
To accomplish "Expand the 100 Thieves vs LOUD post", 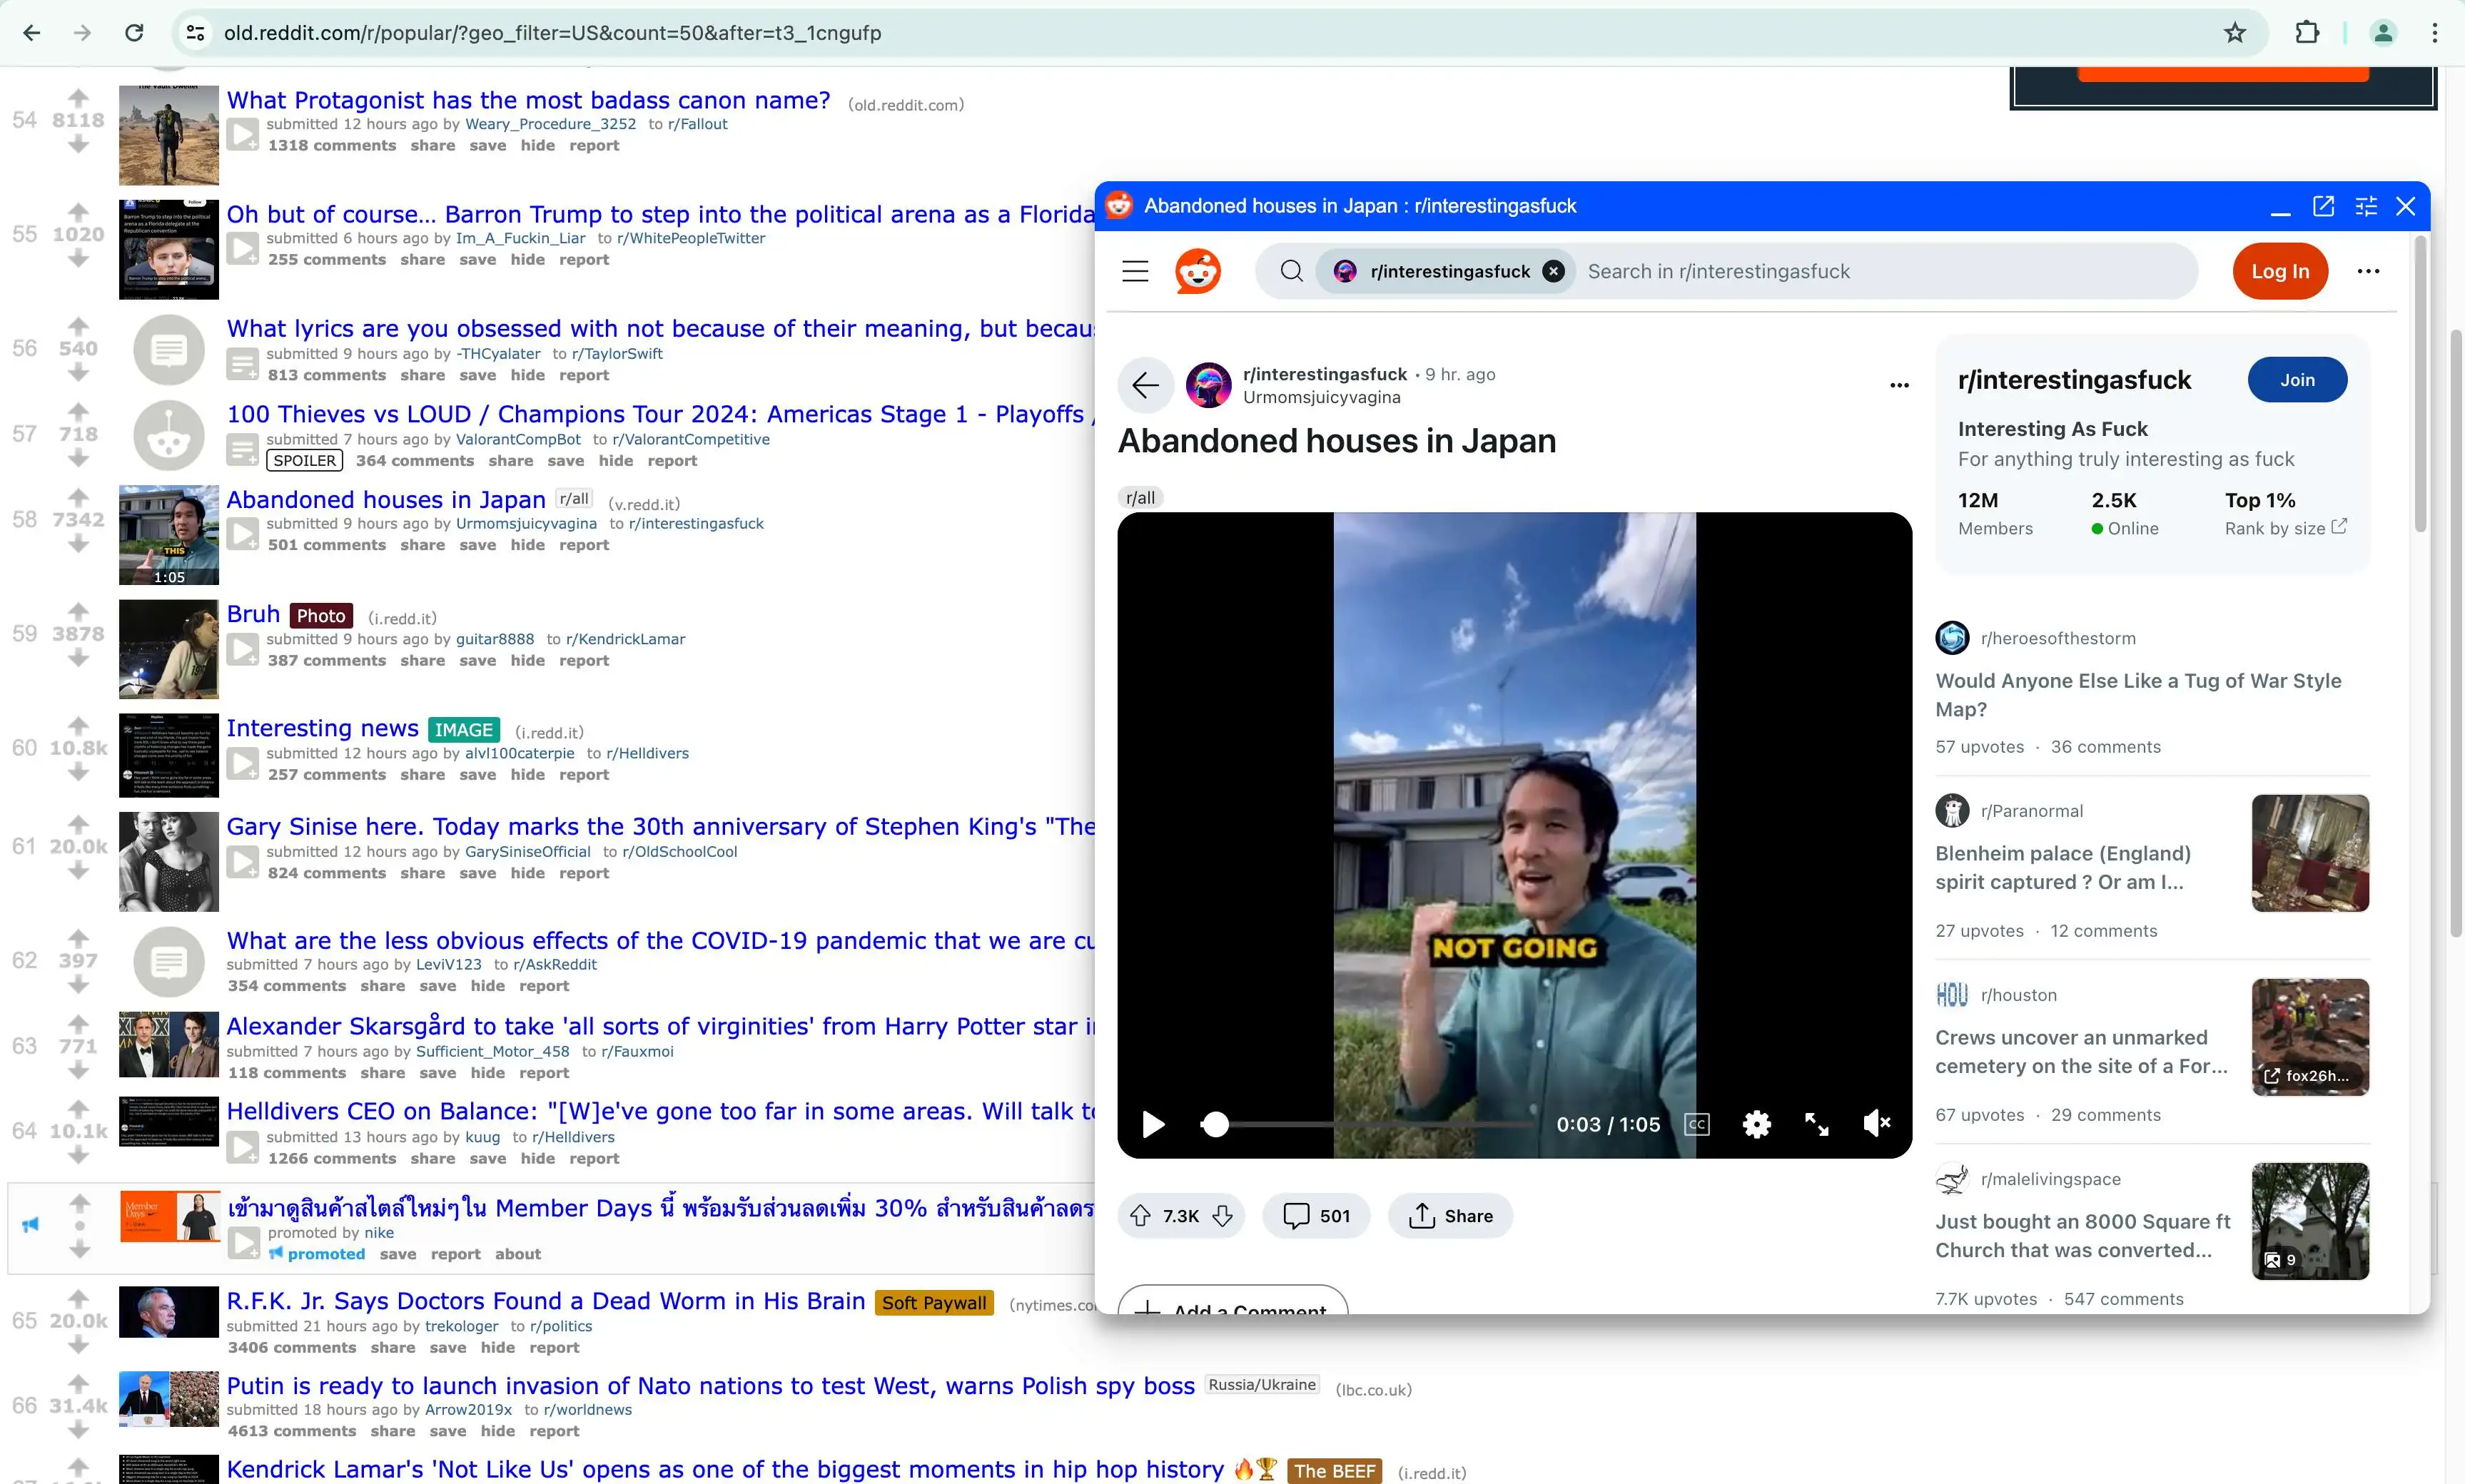I will pyautogui.click(x=243, y=450).
